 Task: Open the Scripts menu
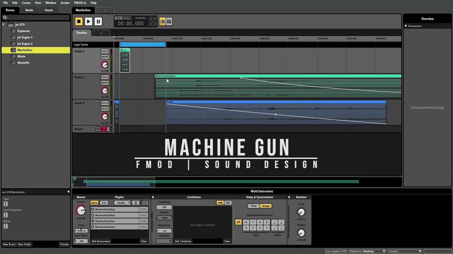coord(65,2)
